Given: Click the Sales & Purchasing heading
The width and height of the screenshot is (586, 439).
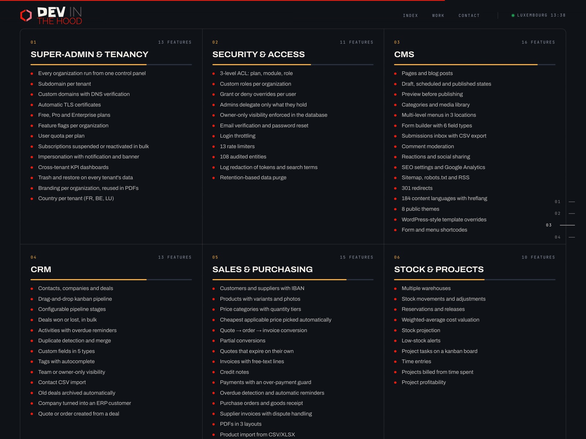Looking at the screenshot, I should (263, 270).
